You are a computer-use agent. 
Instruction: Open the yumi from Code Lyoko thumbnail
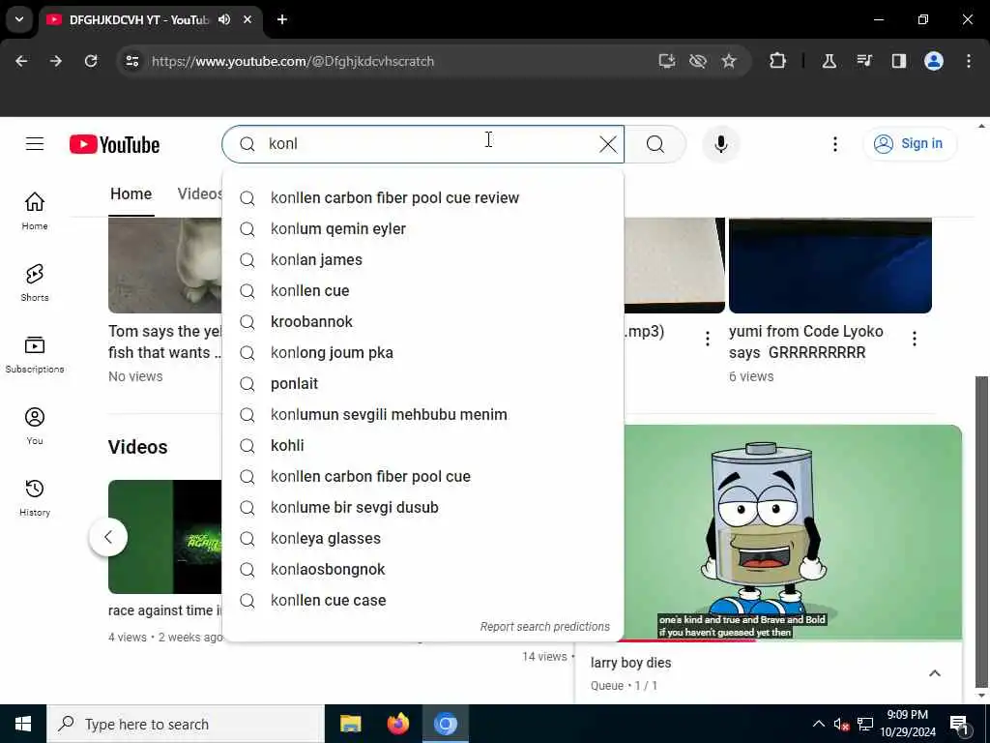pos(830,265)
